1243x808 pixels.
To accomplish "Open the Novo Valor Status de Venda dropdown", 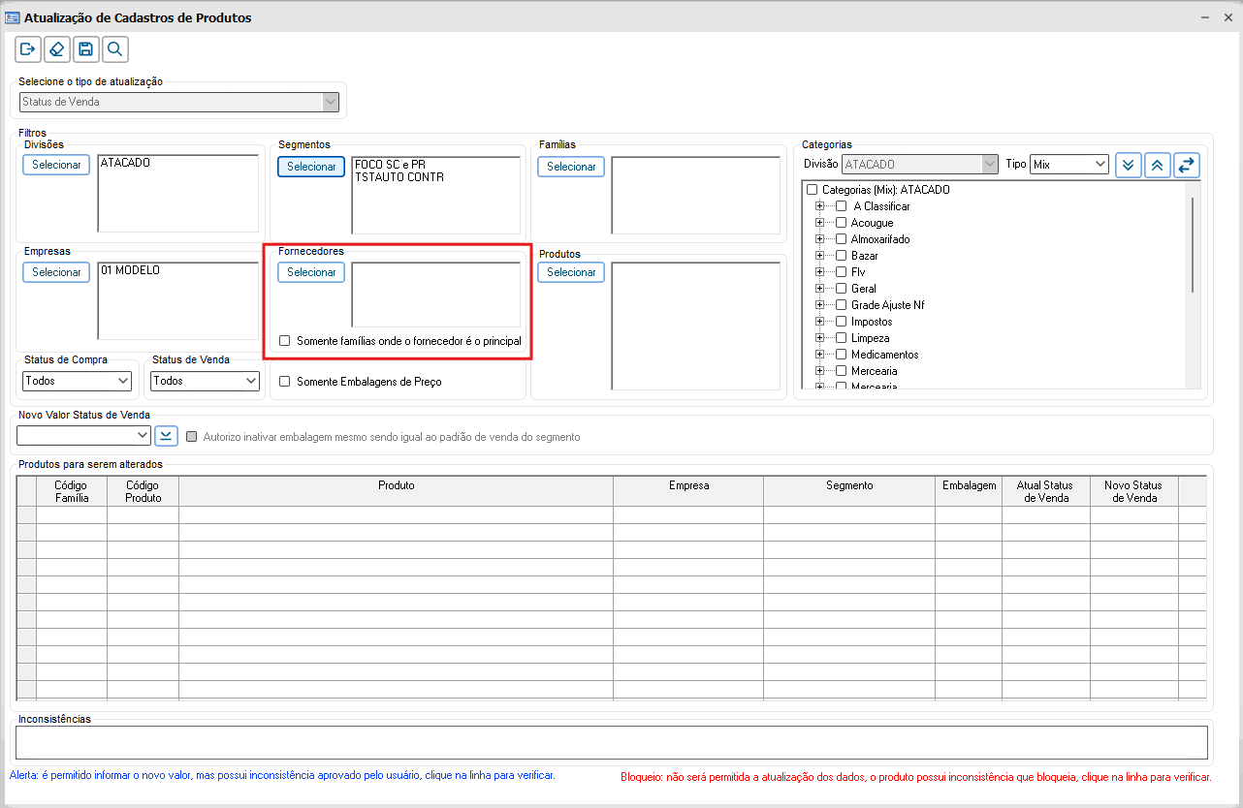I will tap(84, 436).
